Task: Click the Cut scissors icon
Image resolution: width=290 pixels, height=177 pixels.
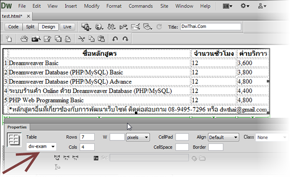Action: 81,39
